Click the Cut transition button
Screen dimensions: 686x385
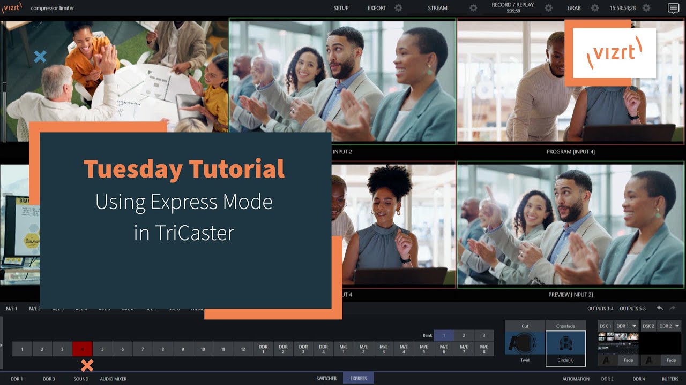click(x=525, y=326)
